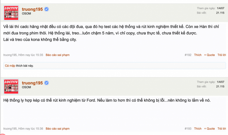Reply to post #193 via Trả lời

click(x=222, y=129)
